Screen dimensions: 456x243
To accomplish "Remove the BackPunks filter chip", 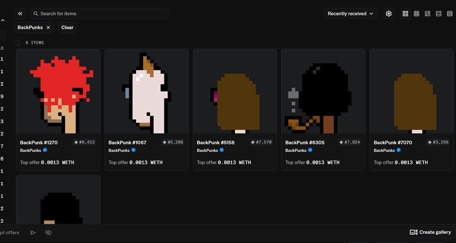I will [48, 27].
